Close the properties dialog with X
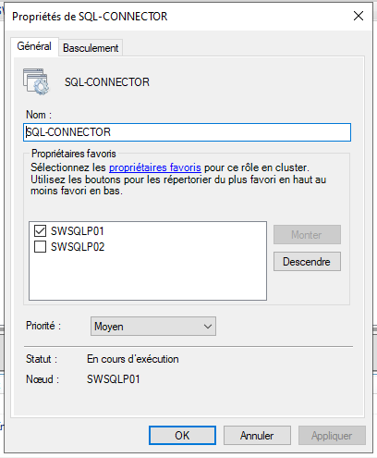This screenshot has width=377, height=458. [x=359, y=16]
